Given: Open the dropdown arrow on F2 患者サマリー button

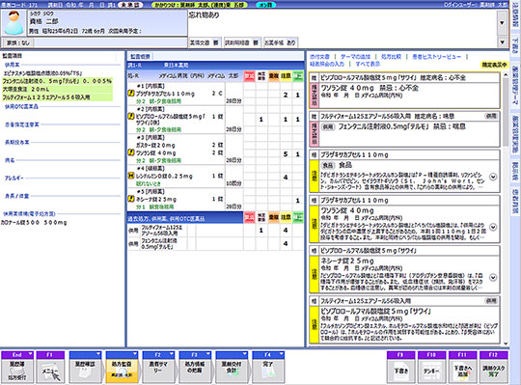Looking at the screenshot, I should pos(171,354).
